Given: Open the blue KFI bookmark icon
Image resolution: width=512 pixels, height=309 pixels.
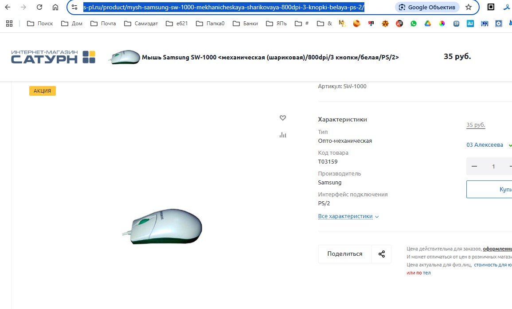Looking at the screenshot, I should pos(485,23).
